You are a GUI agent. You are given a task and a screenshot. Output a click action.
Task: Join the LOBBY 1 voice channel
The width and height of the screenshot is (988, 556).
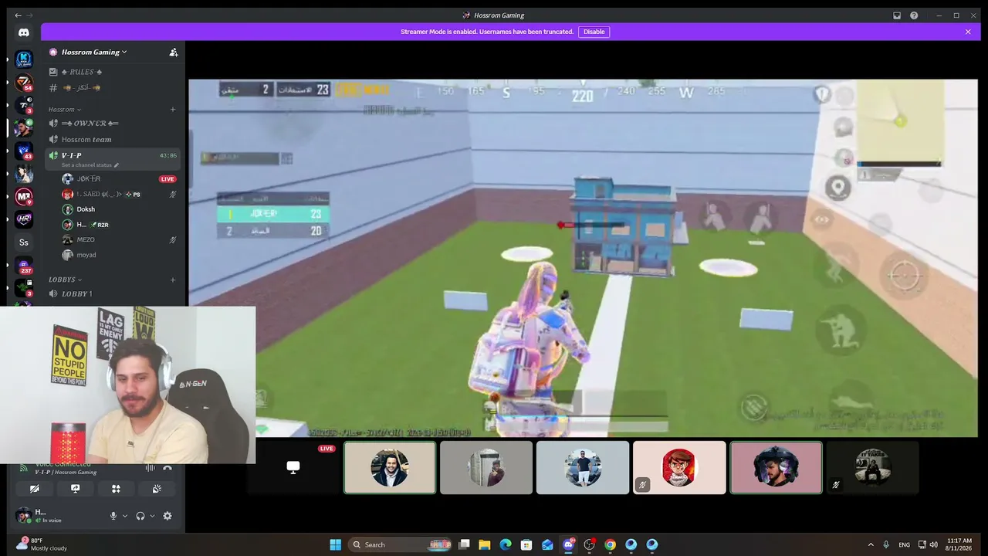click(x=113, y=294)
